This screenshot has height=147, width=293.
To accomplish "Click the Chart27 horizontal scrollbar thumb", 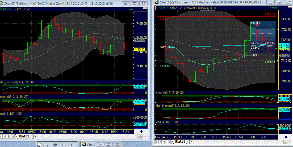I will 140,137.
